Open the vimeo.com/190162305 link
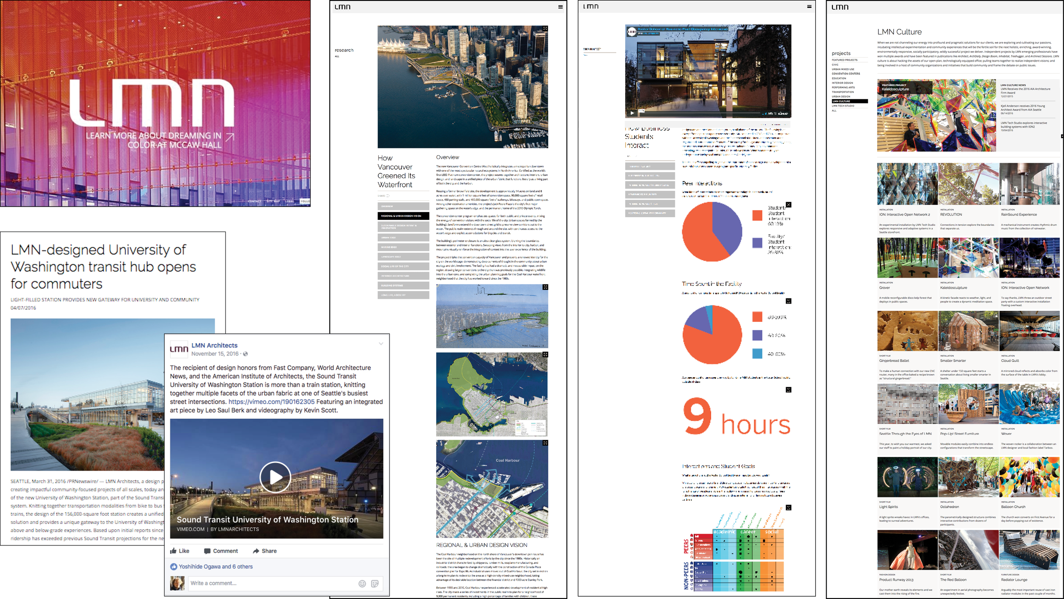Image resolution: width=1064 pixels, height=599 pixels. point(272,402)
